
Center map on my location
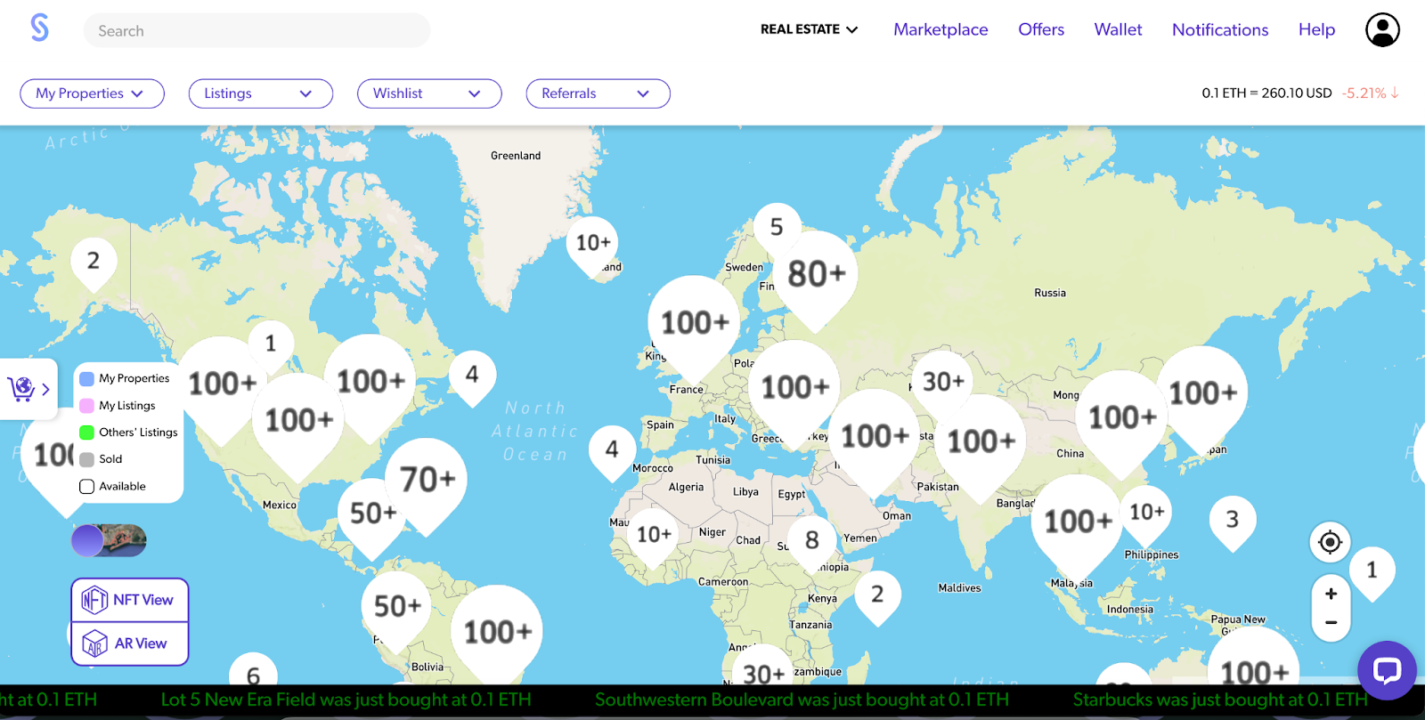click(x=1330, y=542)
